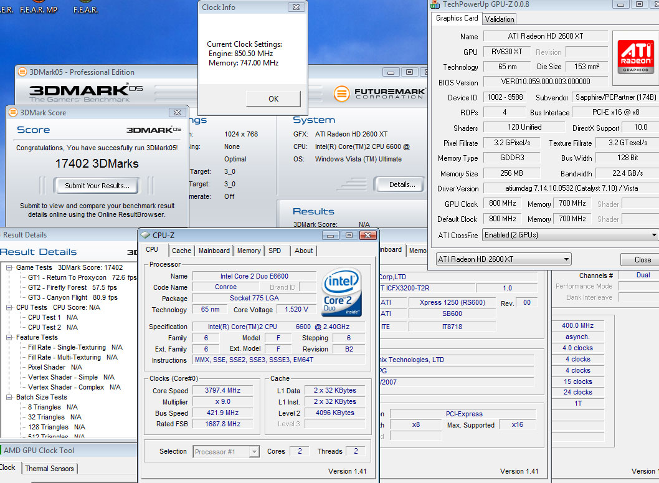Click the GPU Name field ATI Radeon HD 2600 XT

coord(546,36)
